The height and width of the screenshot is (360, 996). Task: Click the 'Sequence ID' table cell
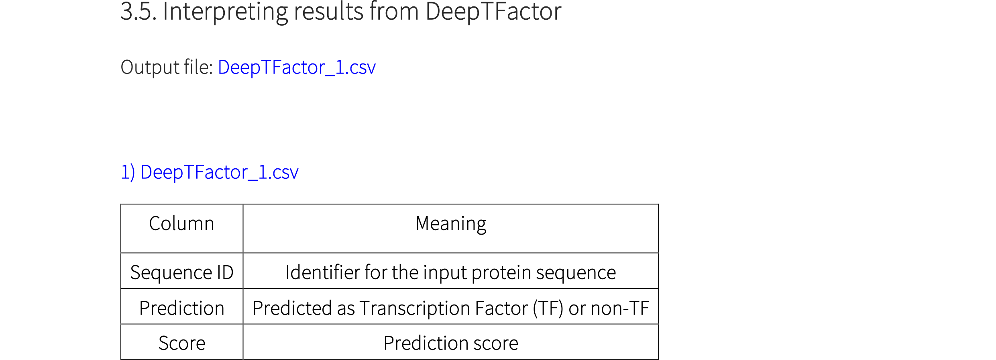pyautogui.click(x=181, y=272)
